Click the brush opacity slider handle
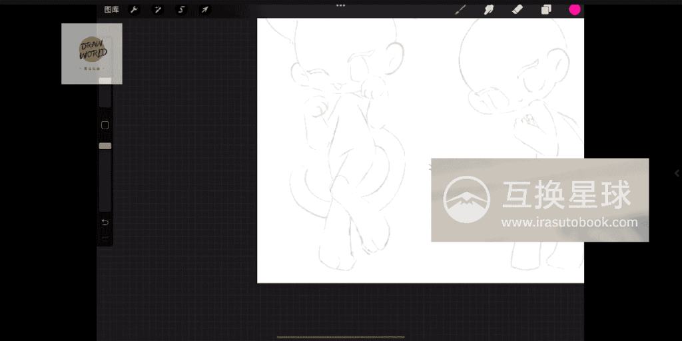This screenshot has width=682, height=341. click(x=105, y=146)
